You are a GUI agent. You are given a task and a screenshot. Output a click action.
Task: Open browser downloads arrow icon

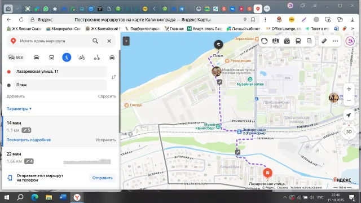(352, 20)
